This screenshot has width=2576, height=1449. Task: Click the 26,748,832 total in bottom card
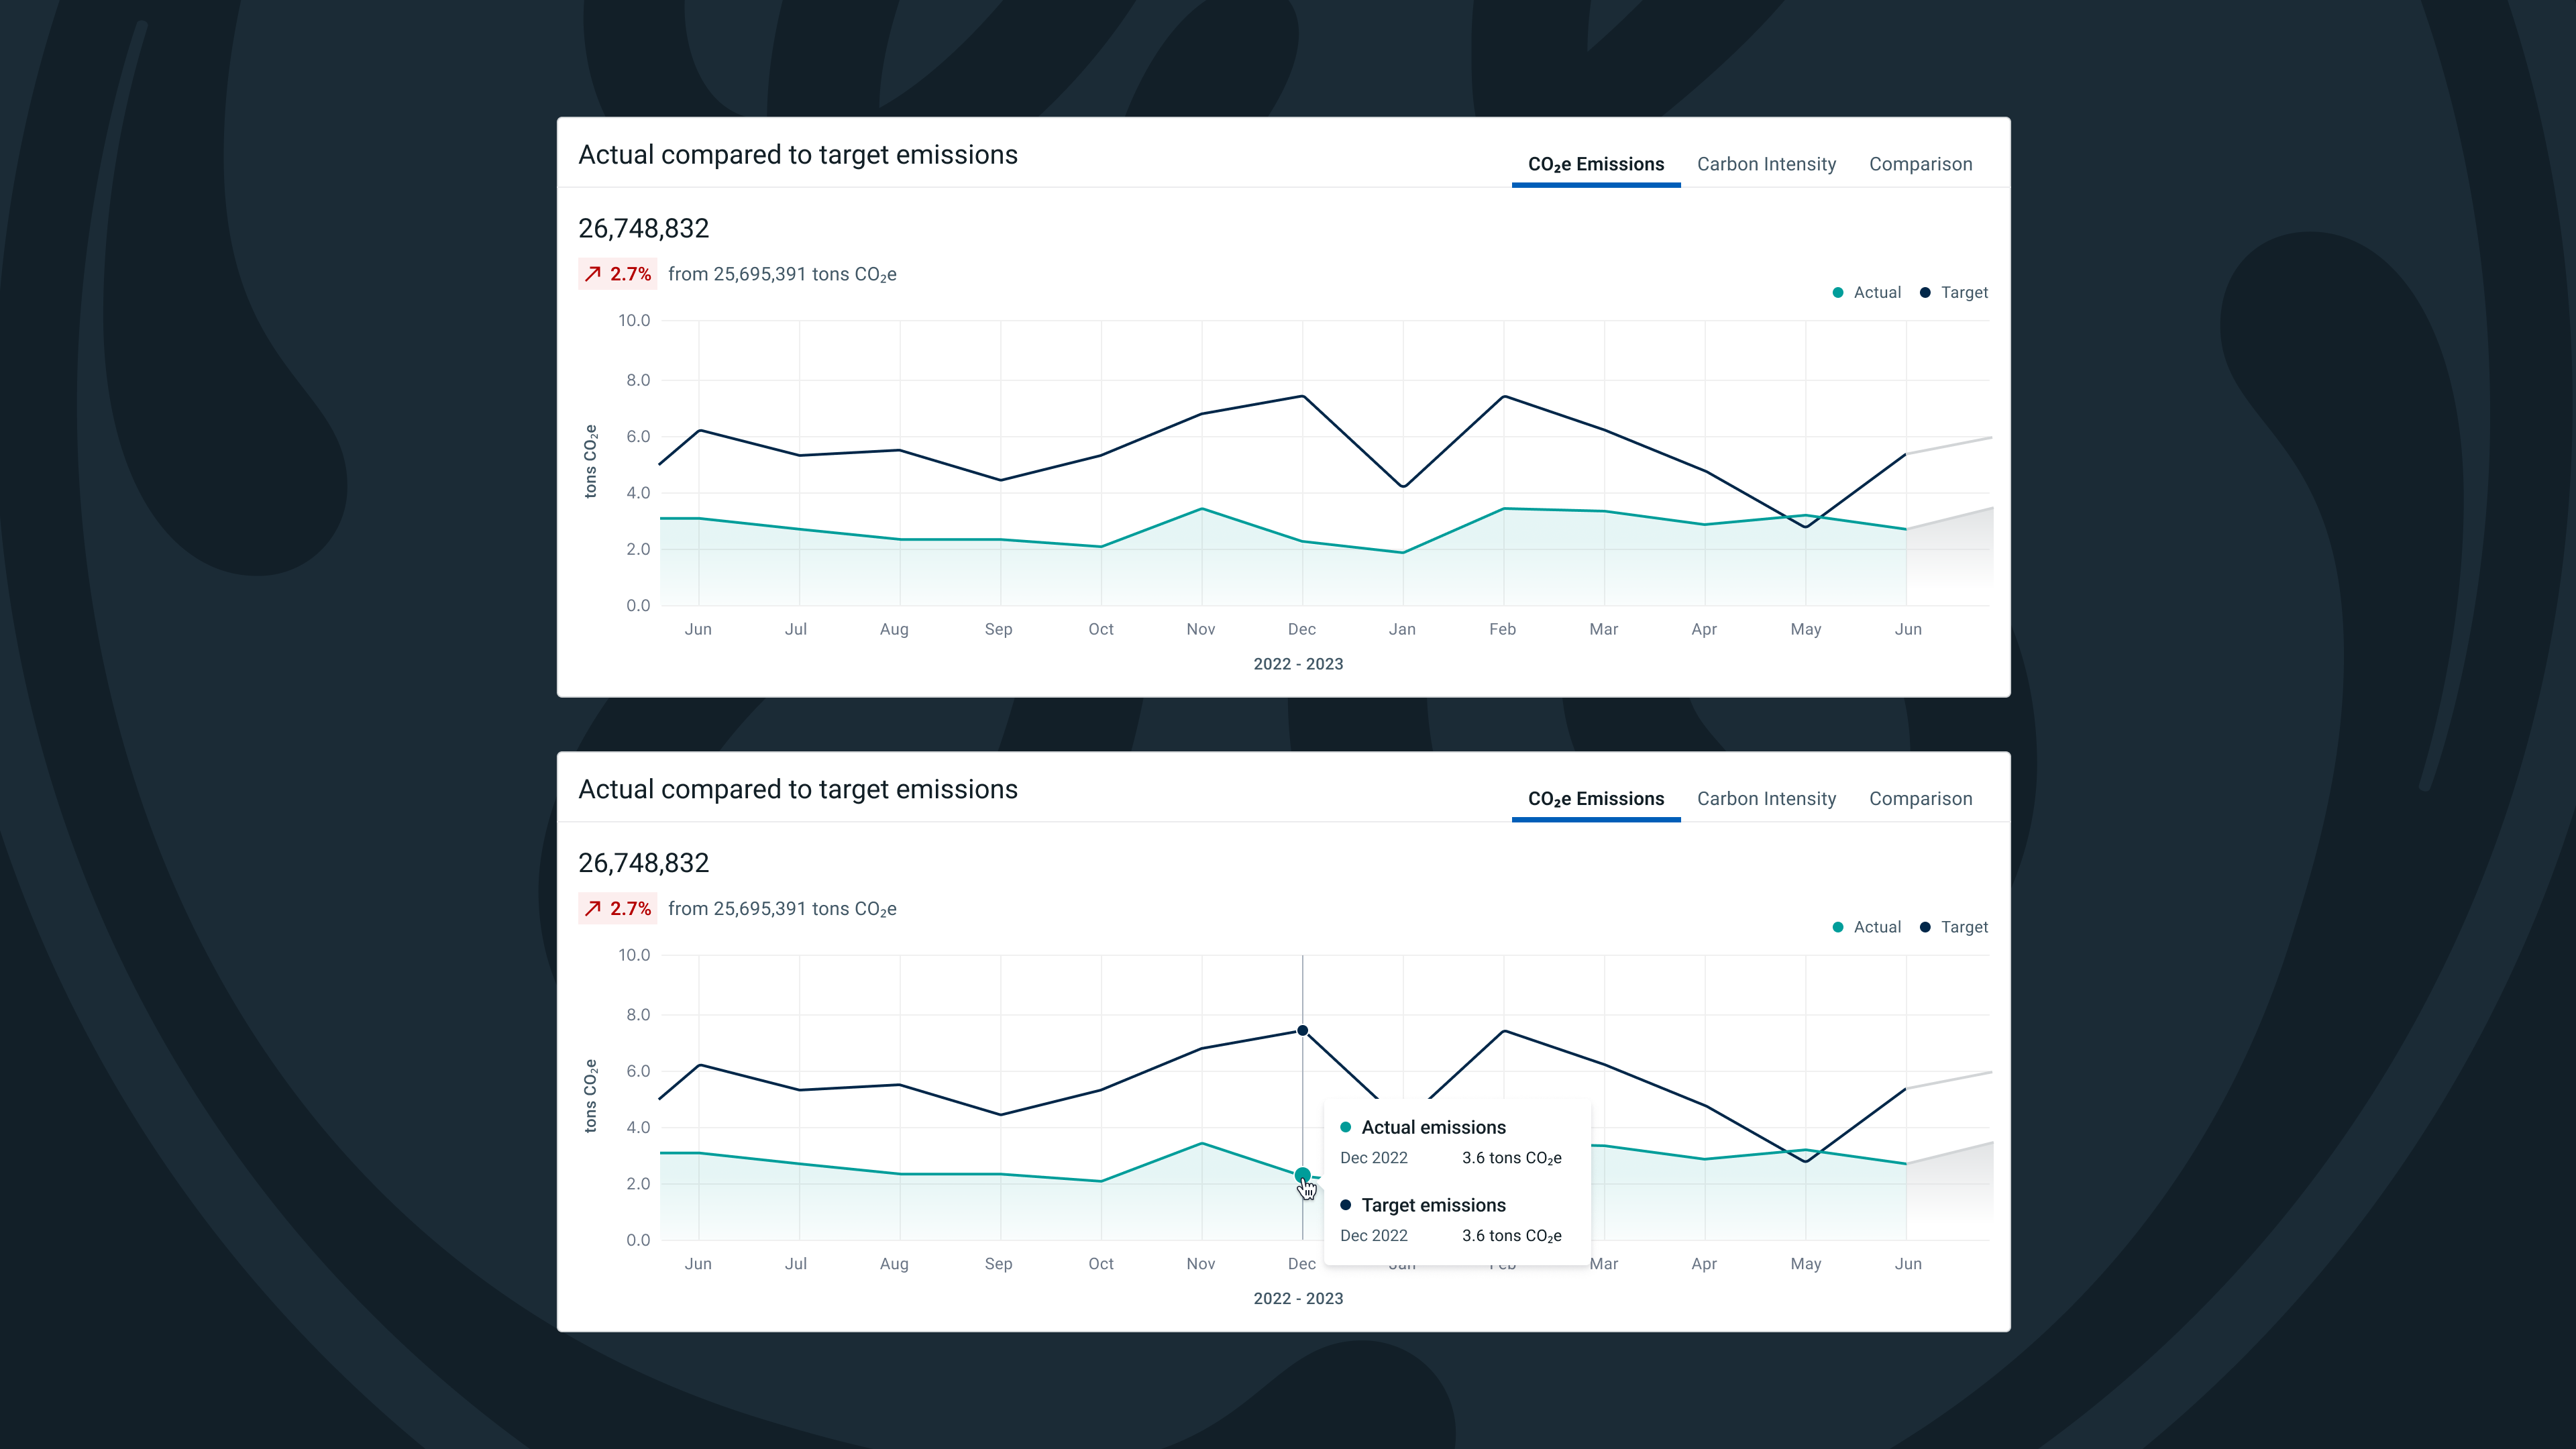643,863
